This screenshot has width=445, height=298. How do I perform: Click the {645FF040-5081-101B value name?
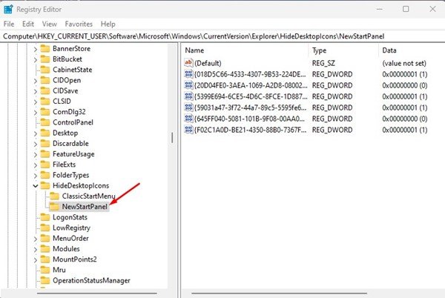point(250,119)
